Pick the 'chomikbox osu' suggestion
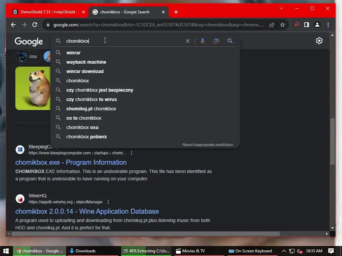The height and width of the screenshot is (256, 342). click(x=145, y=128)
